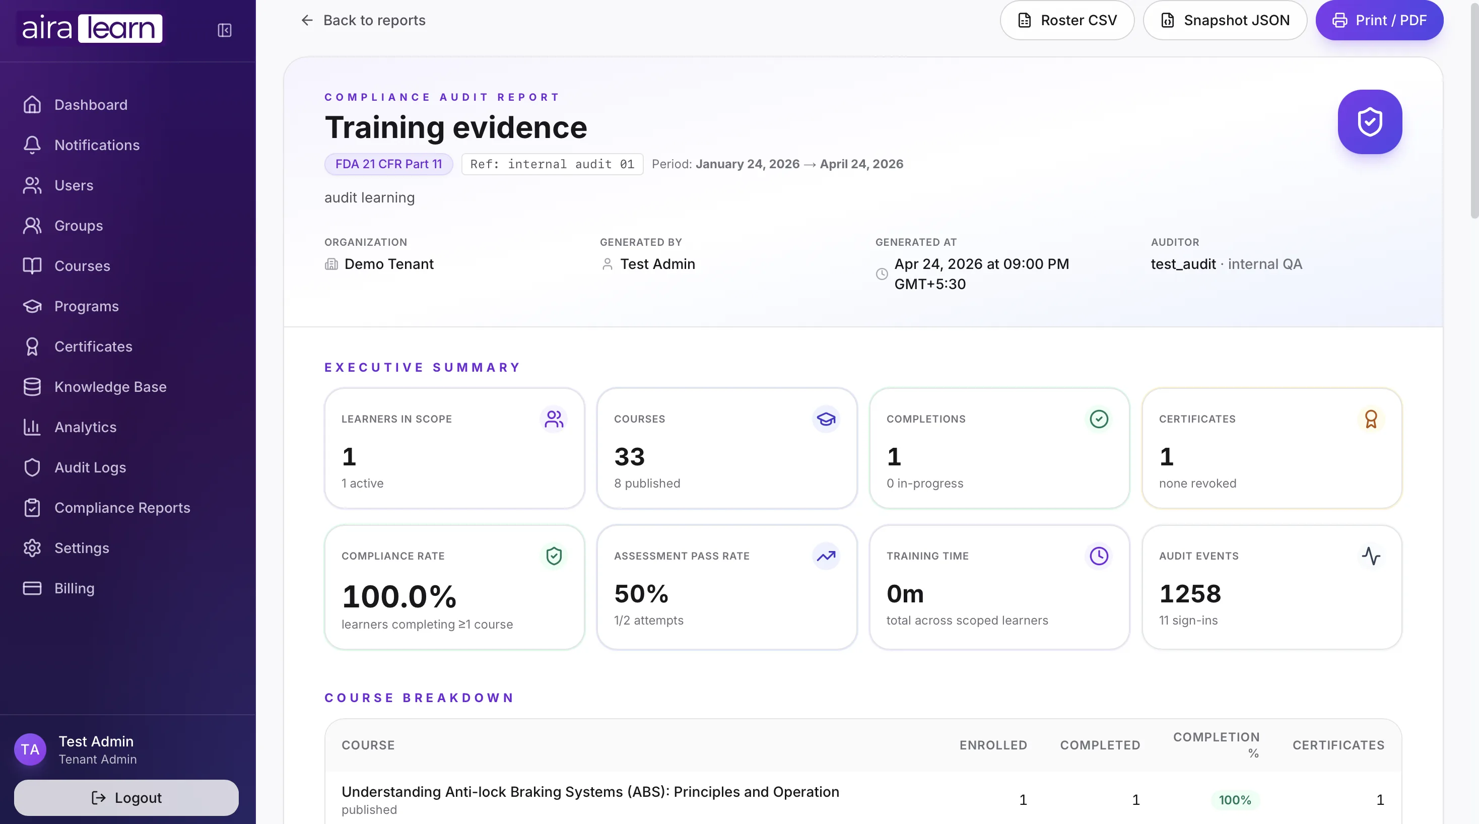Click the Completed column header
Image resolution: width=1479 pixels, height=824 pixels.
pos(1100,745)
